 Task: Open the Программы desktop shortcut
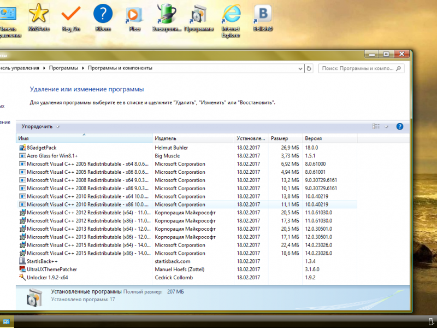pos(199,17)
